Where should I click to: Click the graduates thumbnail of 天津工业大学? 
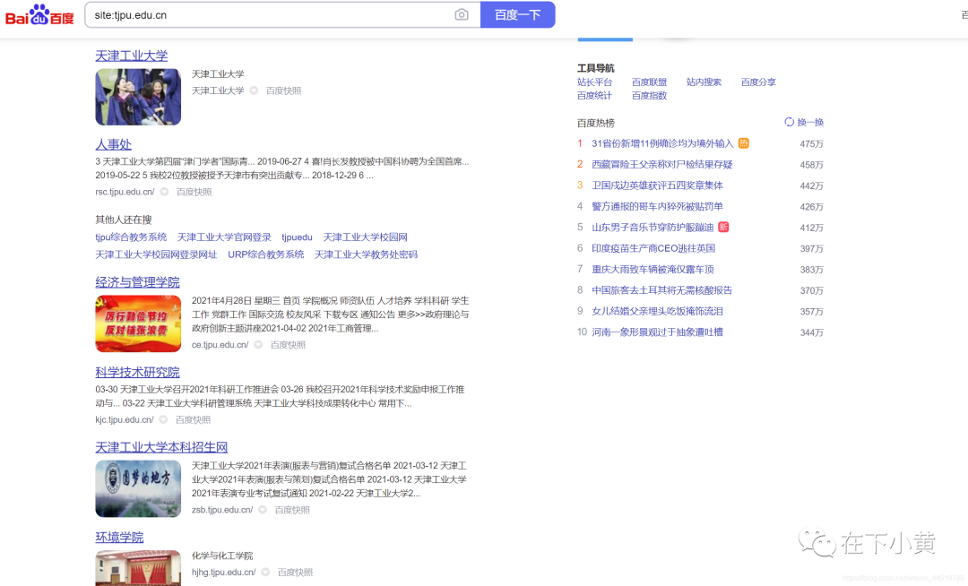(x=138, y=97)
